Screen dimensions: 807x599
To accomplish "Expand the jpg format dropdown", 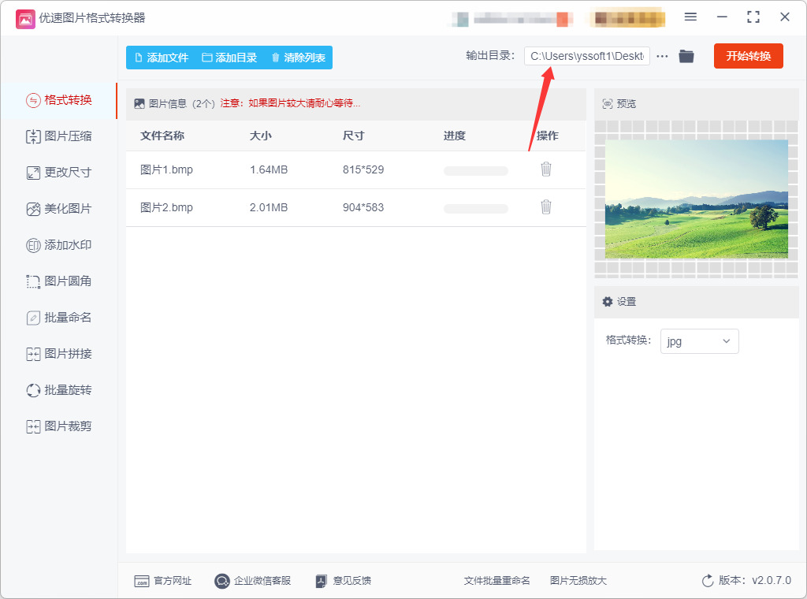I will [700, 341].
